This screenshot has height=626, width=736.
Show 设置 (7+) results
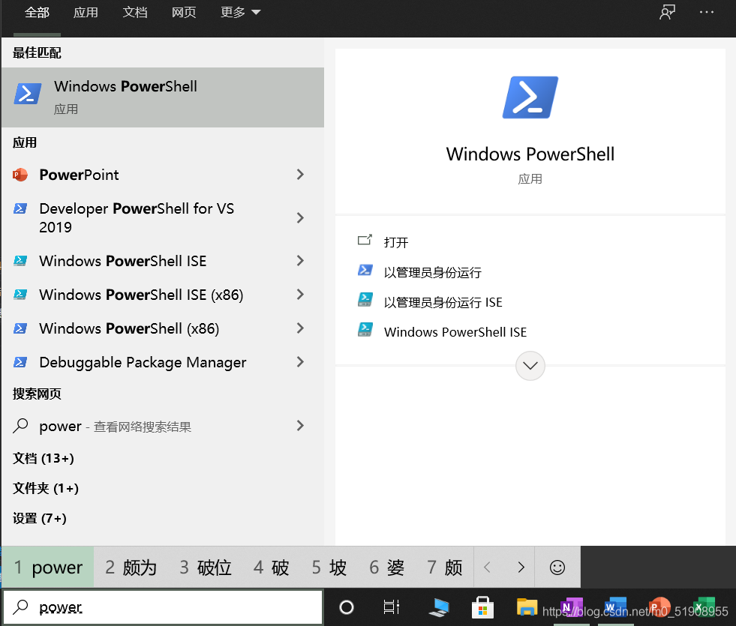point(40,518)
